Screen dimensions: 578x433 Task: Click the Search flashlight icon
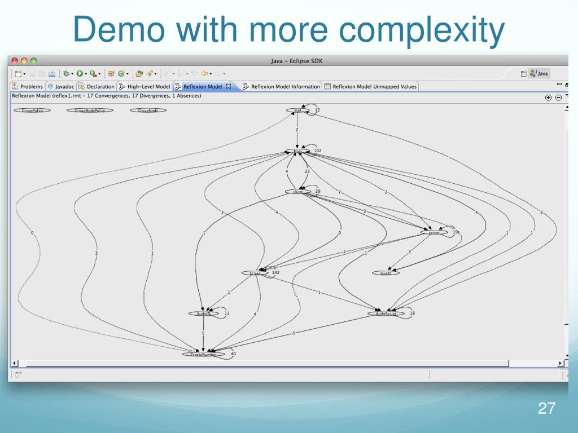coord(149,74)
